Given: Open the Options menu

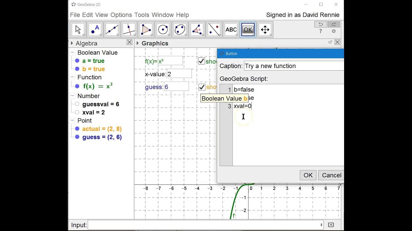Looking at the screenshot, I should pyautogui.click(x=121, y=15).
